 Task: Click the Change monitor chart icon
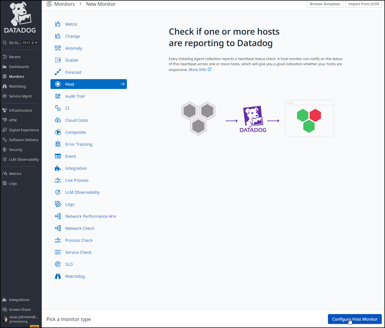(58, 36)
